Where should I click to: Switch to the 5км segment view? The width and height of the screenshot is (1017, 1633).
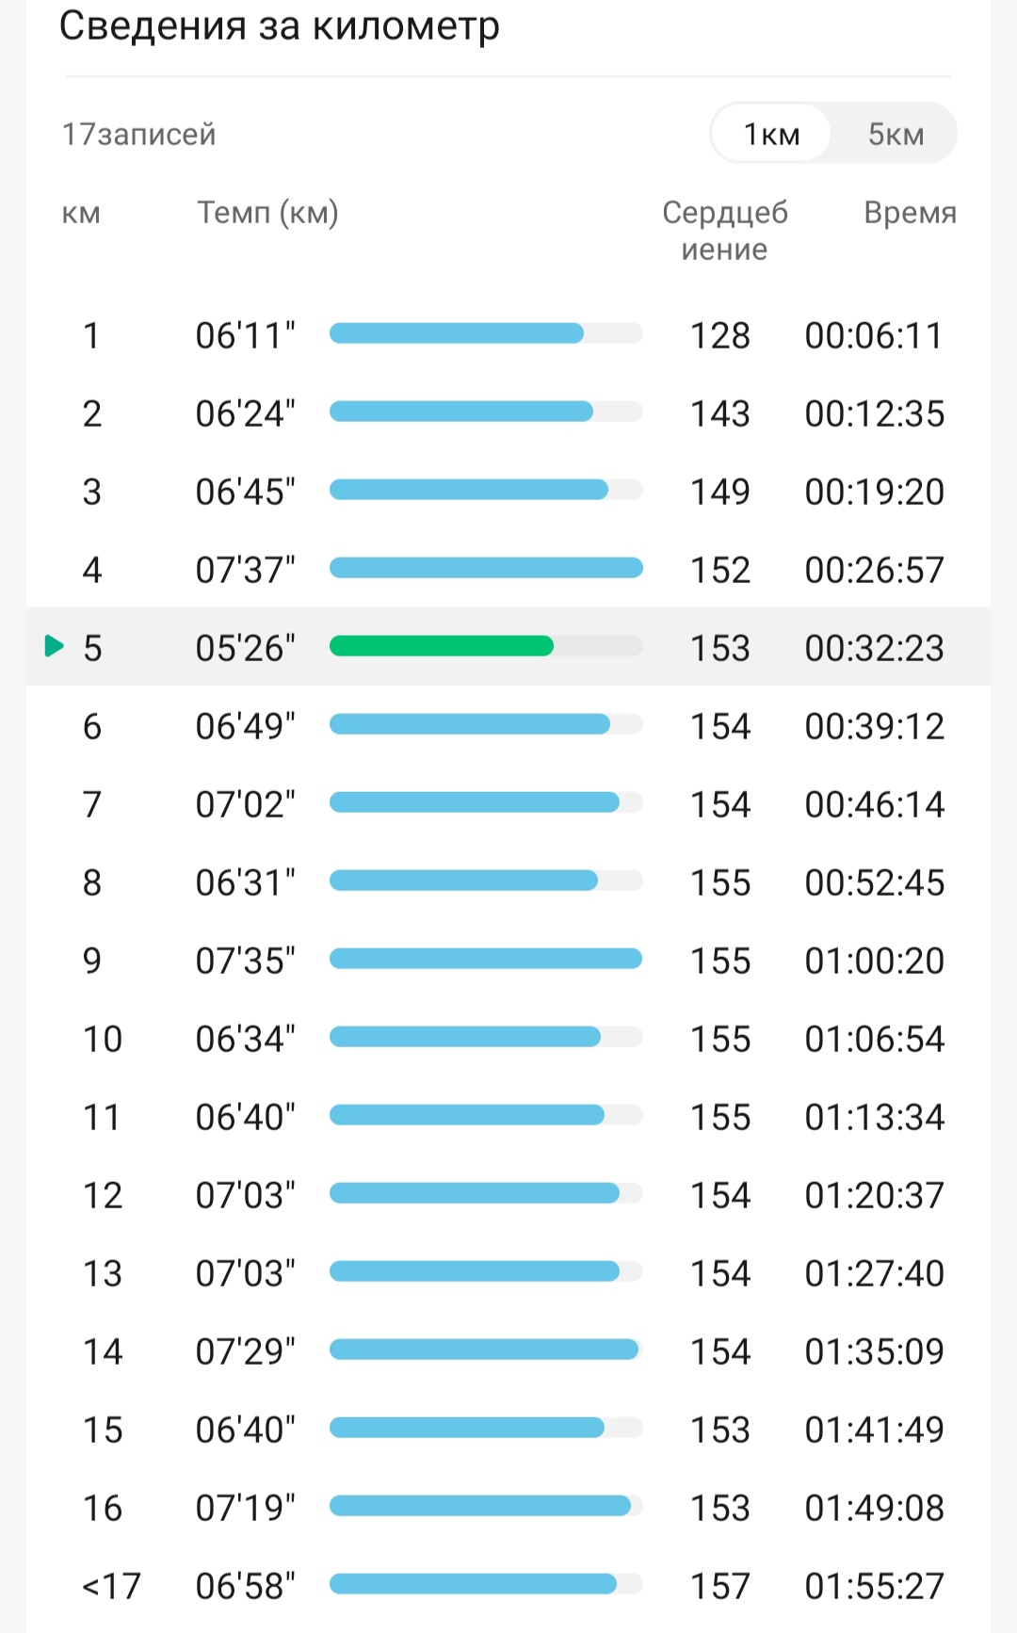(896, 134)
